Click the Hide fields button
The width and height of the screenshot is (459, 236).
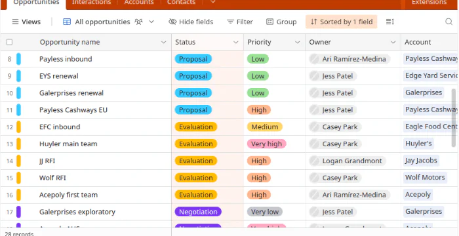[191, 22]
